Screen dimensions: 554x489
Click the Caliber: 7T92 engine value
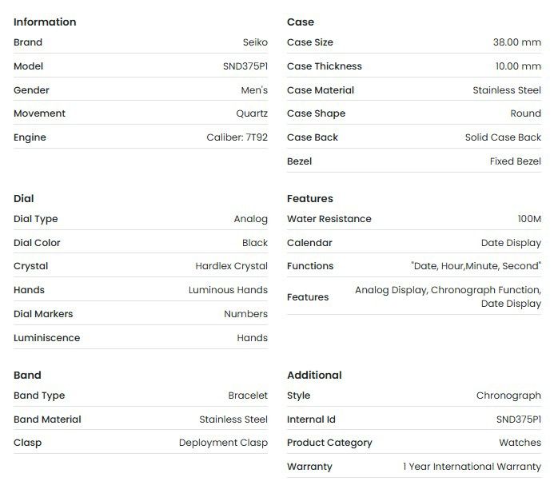(x=237, y=137)
